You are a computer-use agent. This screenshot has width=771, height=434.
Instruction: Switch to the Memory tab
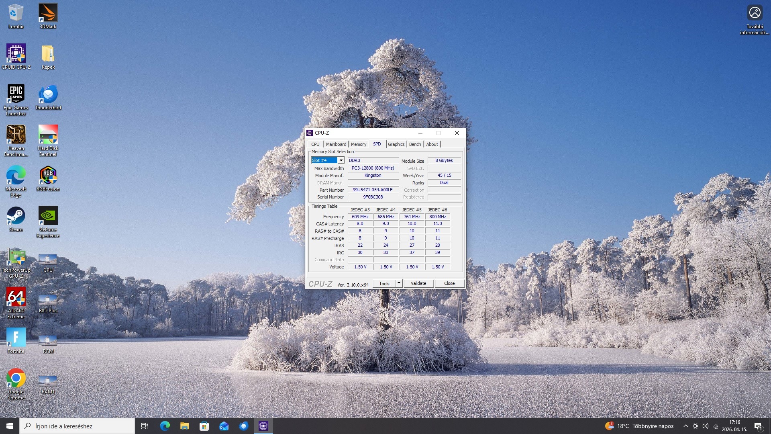[358, 144]
